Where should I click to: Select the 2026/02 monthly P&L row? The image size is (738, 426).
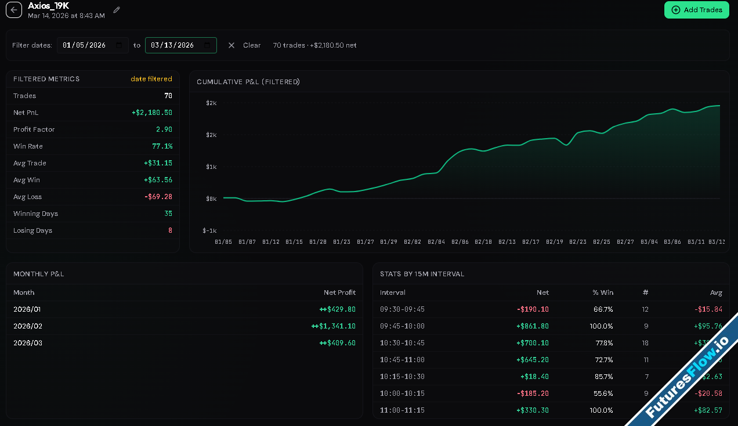[x=184, y=326]
